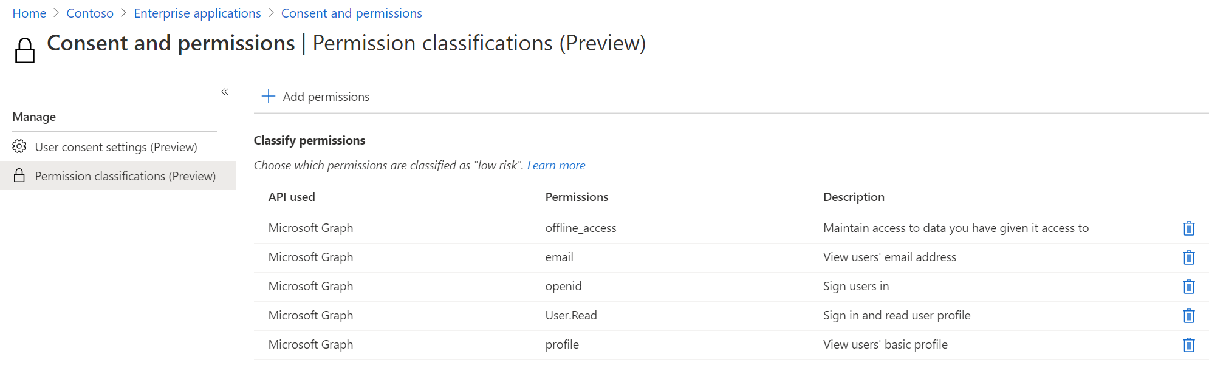Viewport: 1209px width, 368px height.
Task: Open the Learn more link
Action: coord(556,165)
